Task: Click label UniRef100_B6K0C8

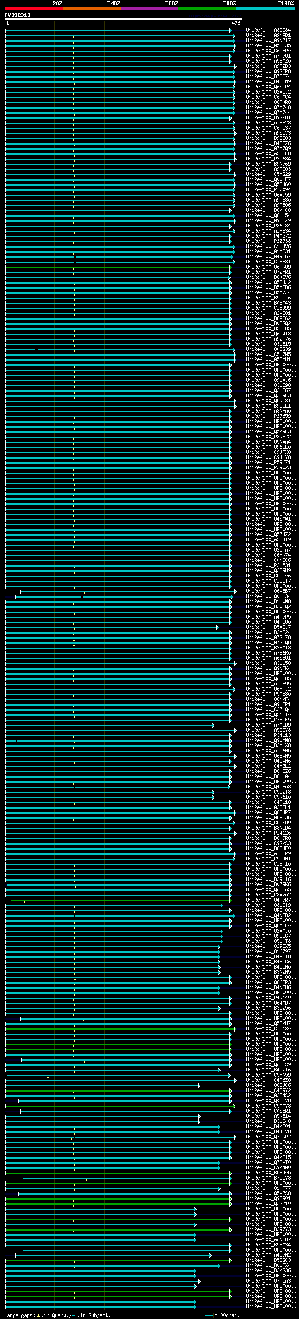Action: pos(268,210)
